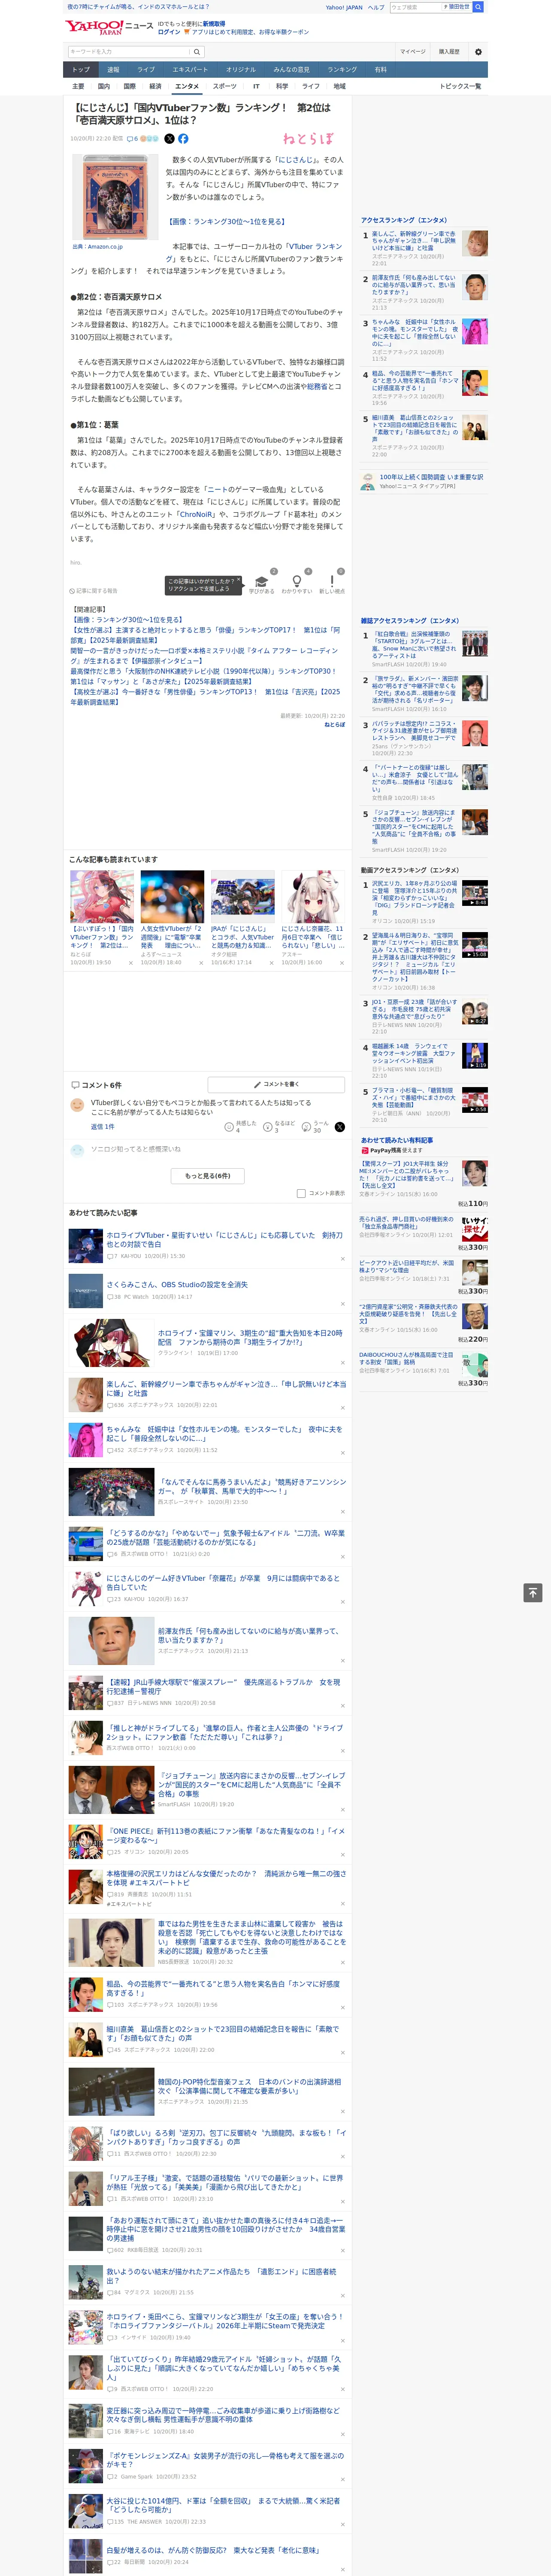This screenshot has height=2576, width=551.
Task: Click the 購入履歴 link
Action: 449,52
